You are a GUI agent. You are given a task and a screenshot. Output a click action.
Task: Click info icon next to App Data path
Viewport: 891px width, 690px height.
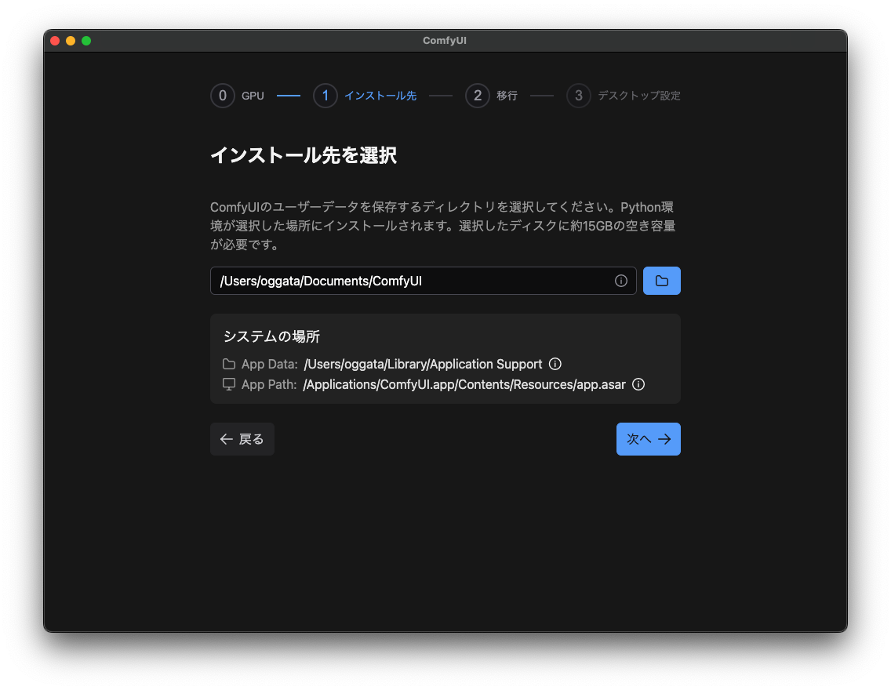tap(555, 364)
